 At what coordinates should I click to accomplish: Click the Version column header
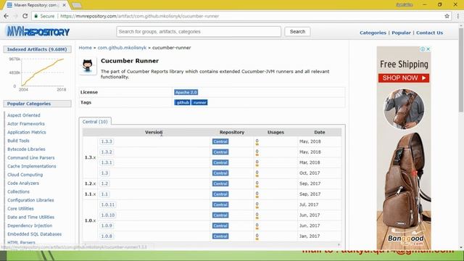(154, 132)
